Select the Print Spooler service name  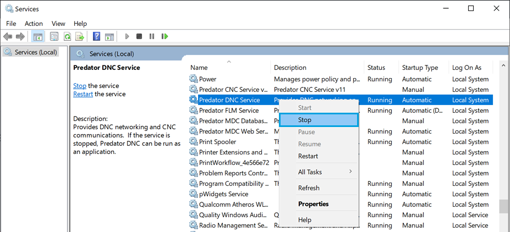click(218, 142)
